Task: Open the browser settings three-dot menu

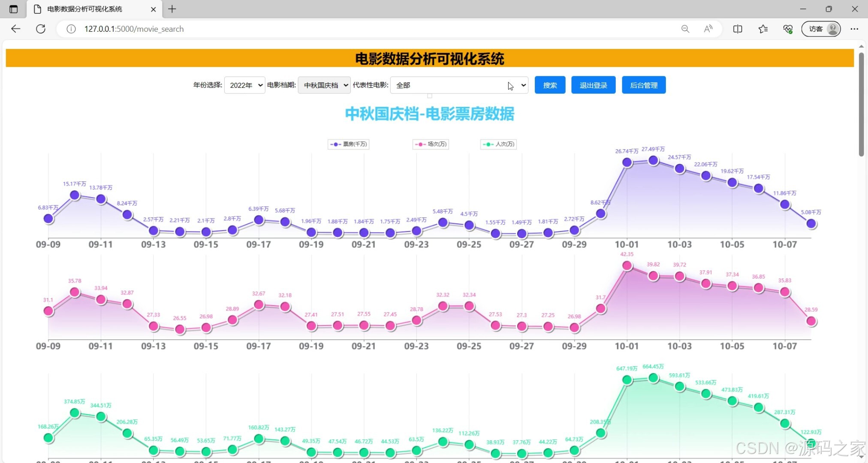Action: [x=854, y=29]
